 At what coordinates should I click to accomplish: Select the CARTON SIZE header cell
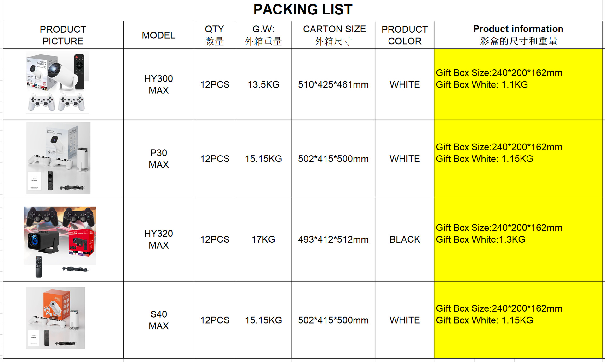click(x=333, y=35)
